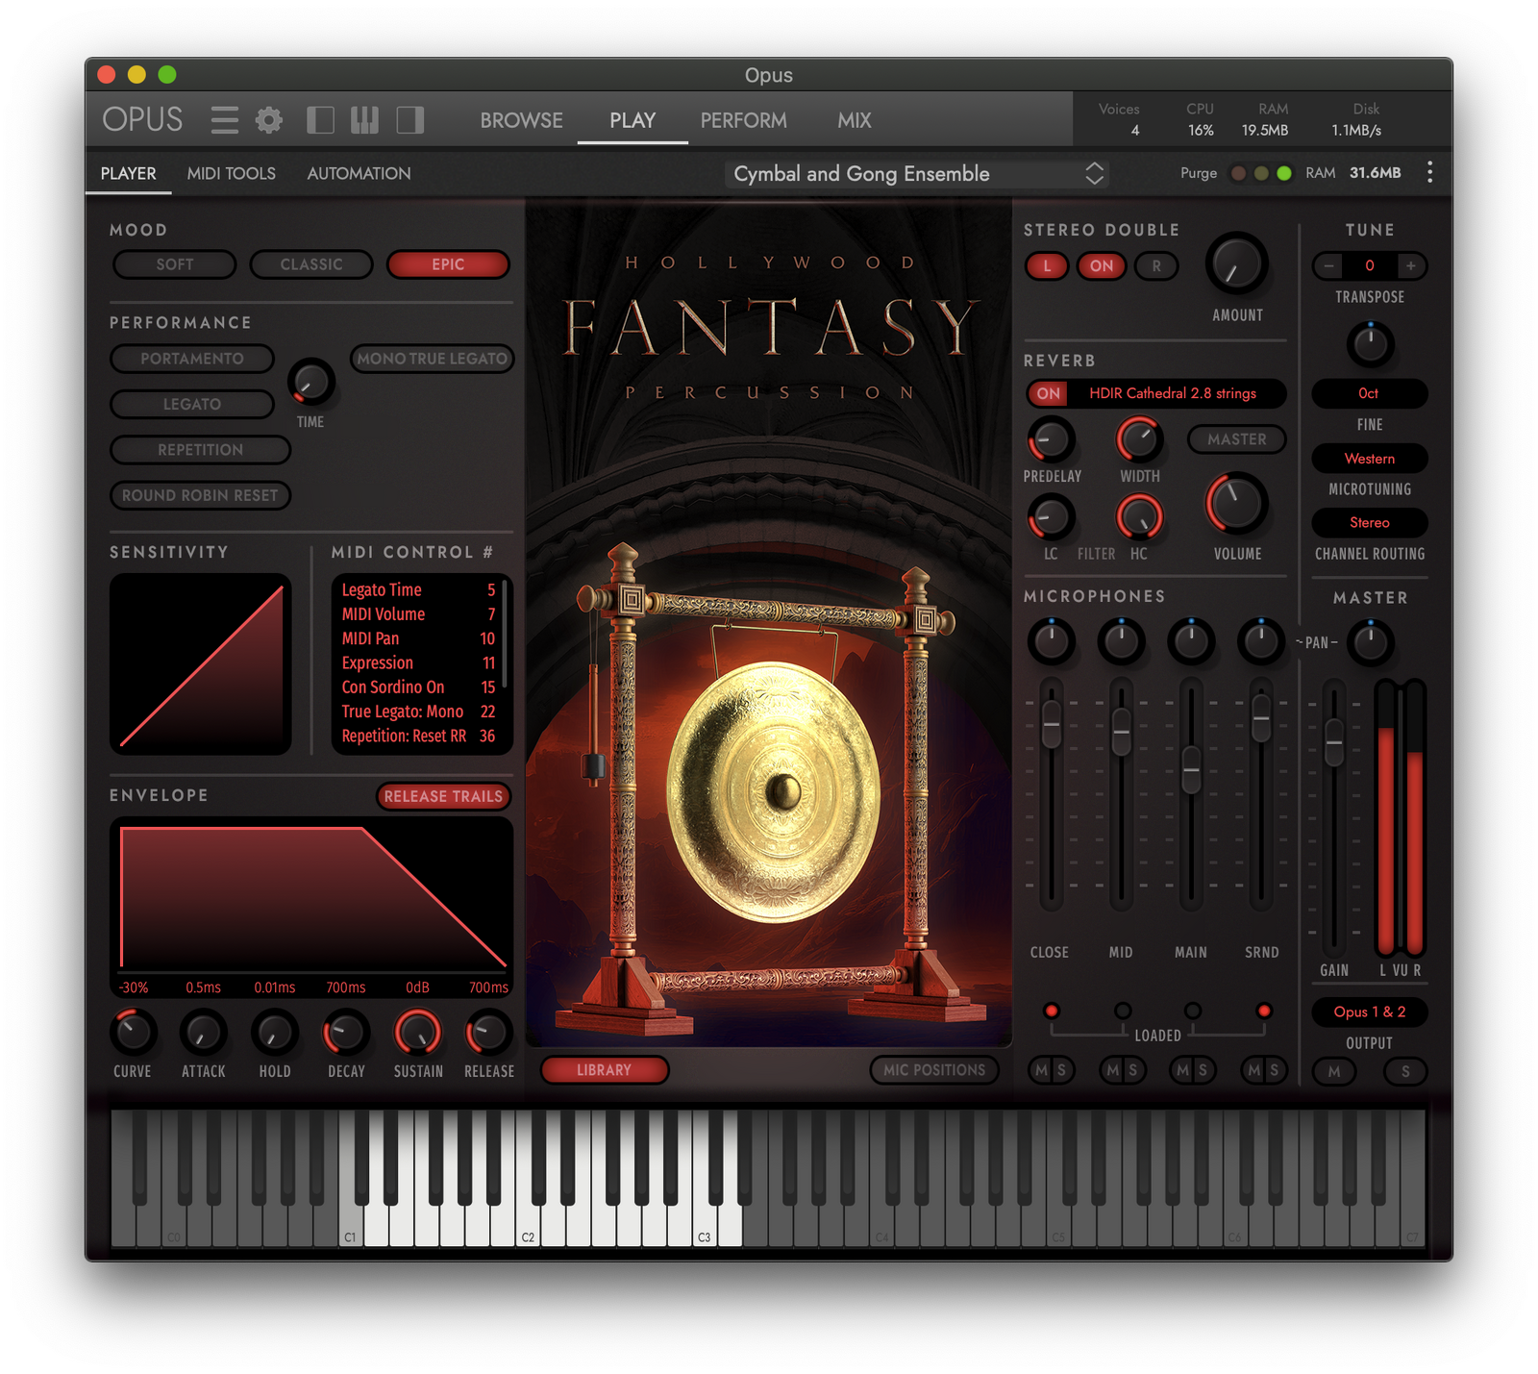This screenshot has width=1538, height=1374.
Task: Turn off the Reverb ON toggle
Action: [1048, 393]
